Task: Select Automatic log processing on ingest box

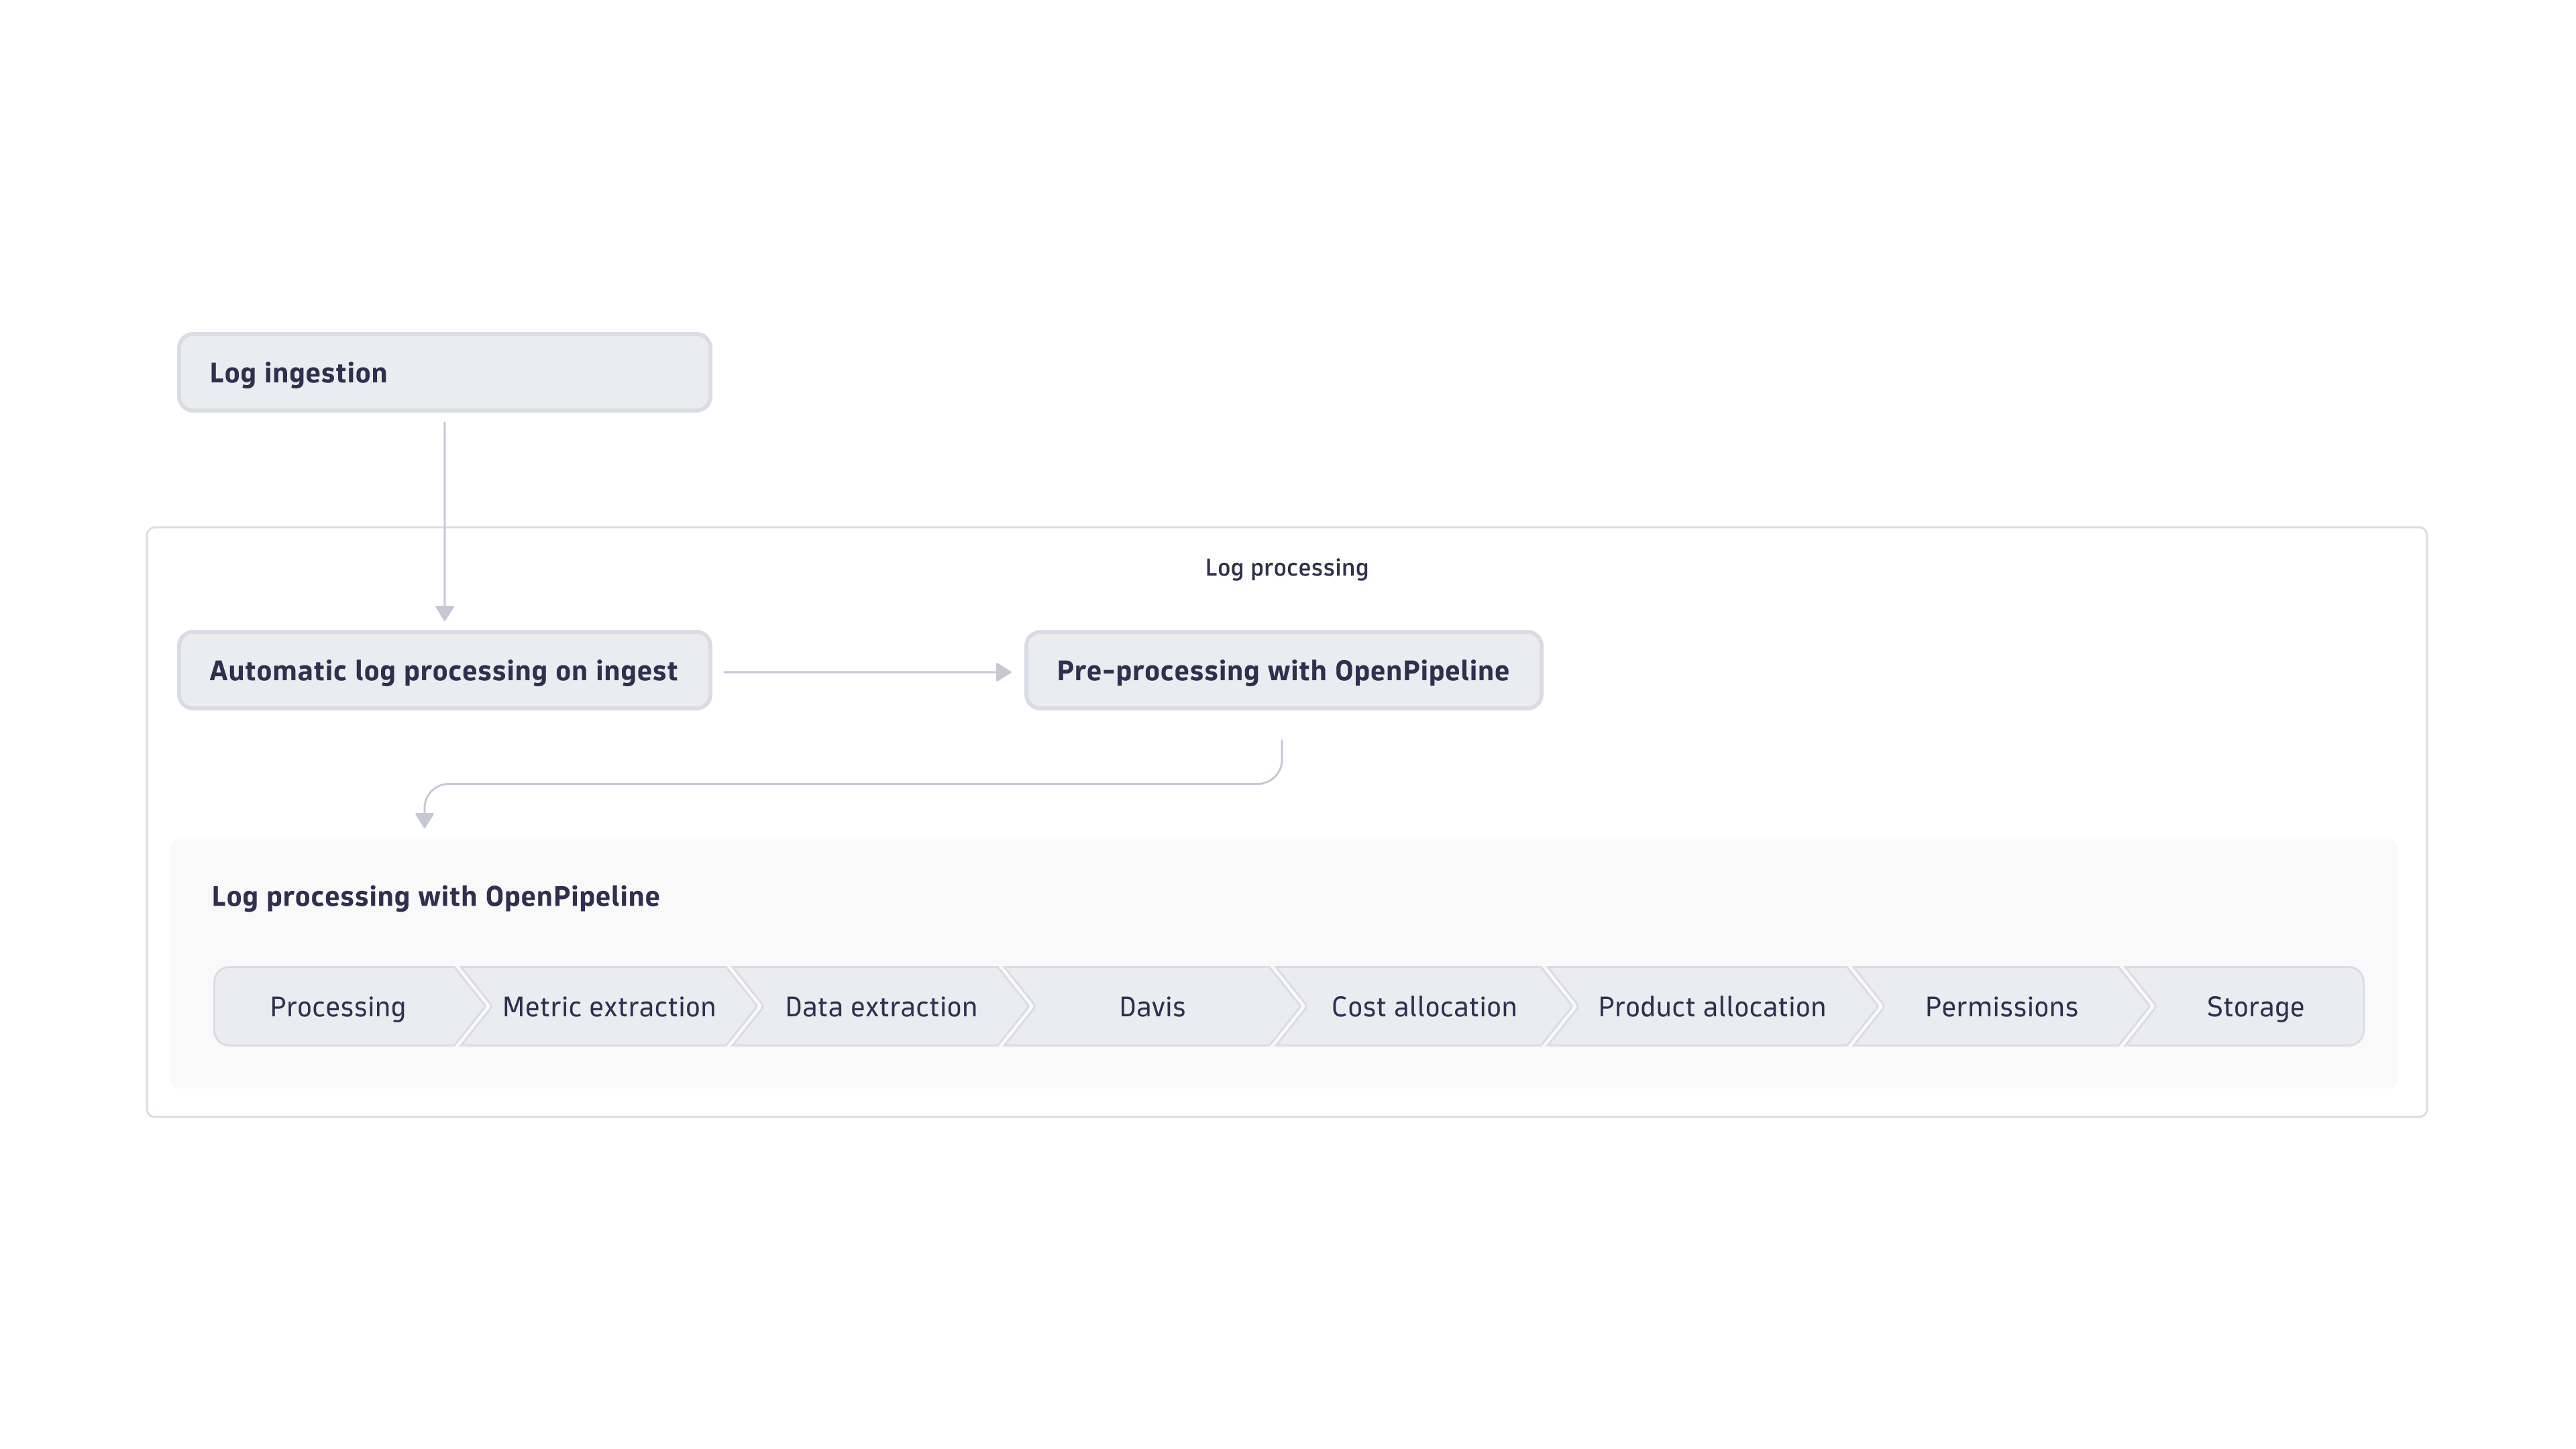Action: tap(444, 670)
